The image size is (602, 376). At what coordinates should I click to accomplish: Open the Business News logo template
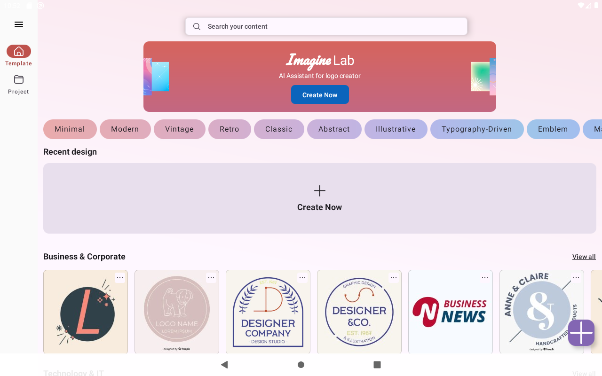click(x=451, y=312)
